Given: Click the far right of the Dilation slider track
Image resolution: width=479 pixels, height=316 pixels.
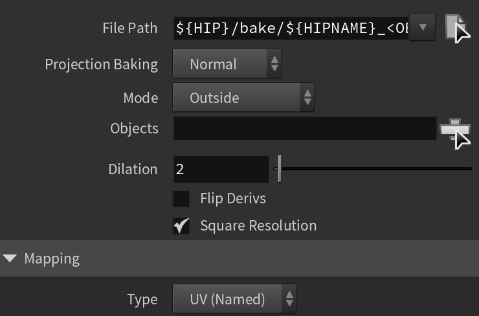Looking at the screenshot, I should 469,169.
